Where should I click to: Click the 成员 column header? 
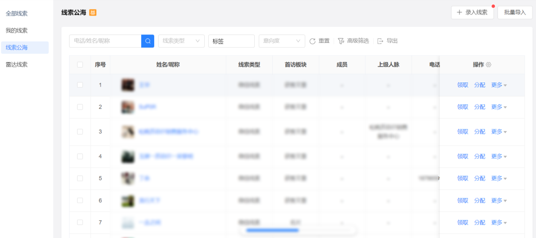[x=342, y=64]
